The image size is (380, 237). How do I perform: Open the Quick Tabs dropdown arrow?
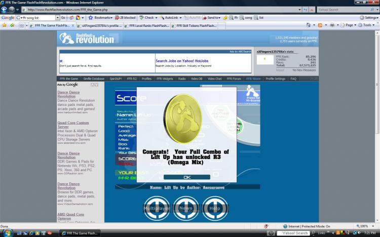(x=27, y=25)
